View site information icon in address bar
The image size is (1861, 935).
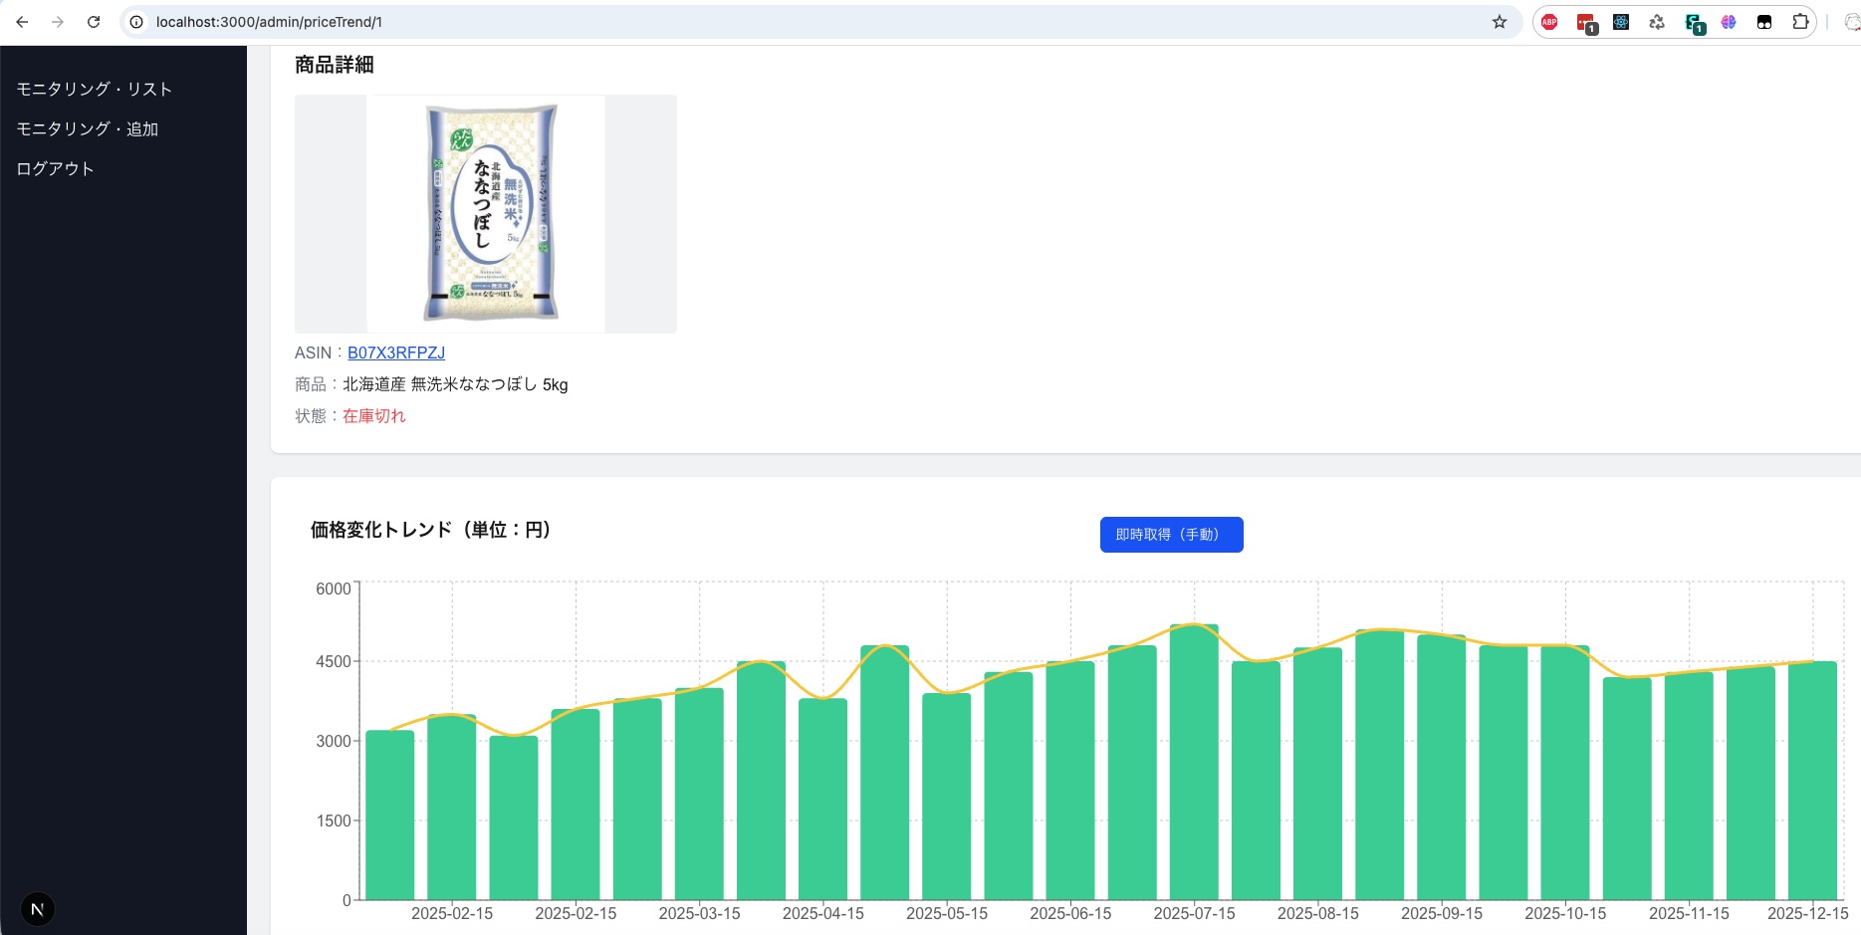tap(136, 22)
